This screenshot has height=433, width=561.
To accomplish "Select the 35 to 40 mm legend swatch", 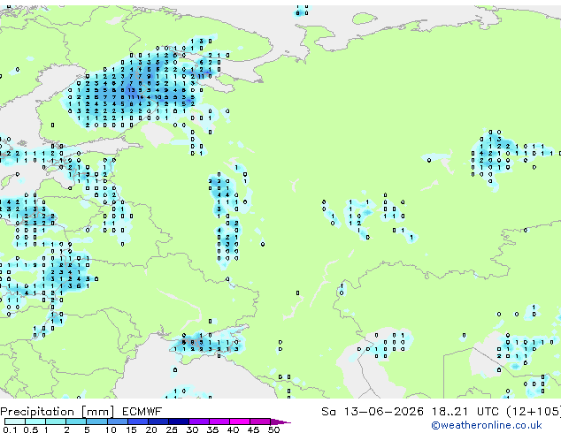I will coord(219,422).
